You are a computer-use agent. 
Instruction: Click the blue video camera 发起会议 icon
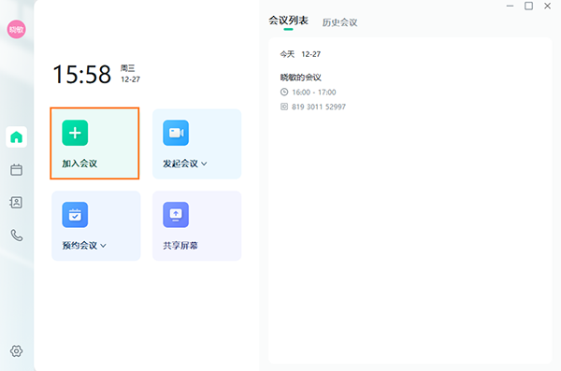click(x=176, y=133)
